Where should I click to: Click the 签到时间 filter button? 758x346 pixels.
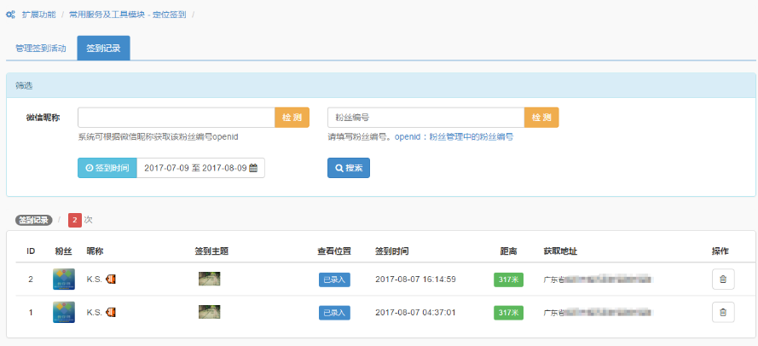pyautogui.click(x=107, y=168)
